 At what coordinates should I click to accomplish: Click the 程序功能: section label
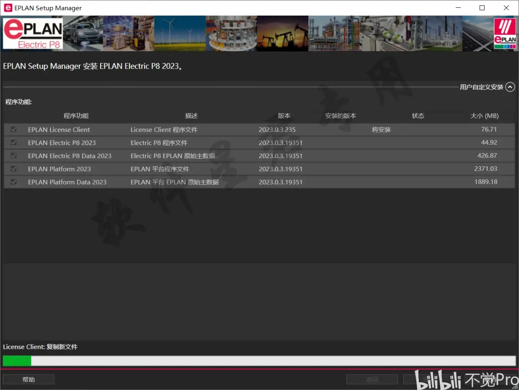point(19,102)
